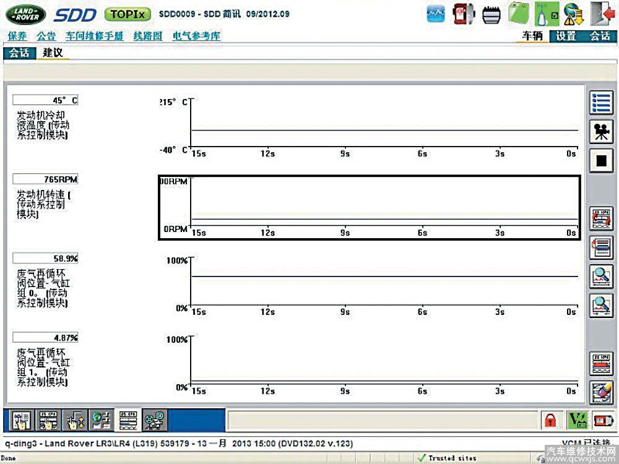619x464 pixels.
Task: Click the 58.9% EGR valve value field
Action: [x=45, y=258]
